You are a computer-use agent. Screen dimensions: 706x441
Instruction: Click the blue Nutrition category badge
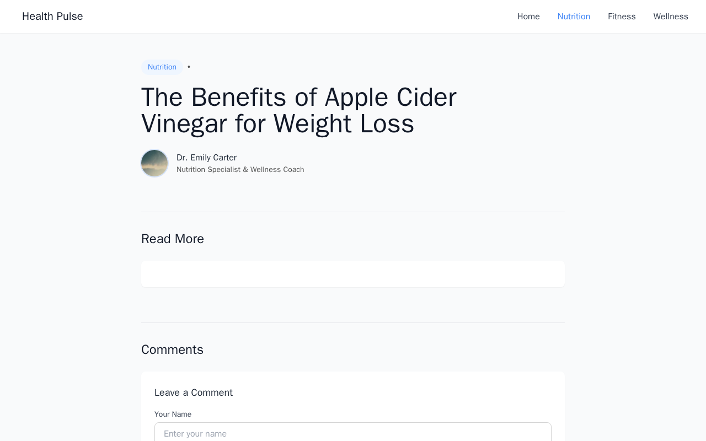(x=162, y=67)
